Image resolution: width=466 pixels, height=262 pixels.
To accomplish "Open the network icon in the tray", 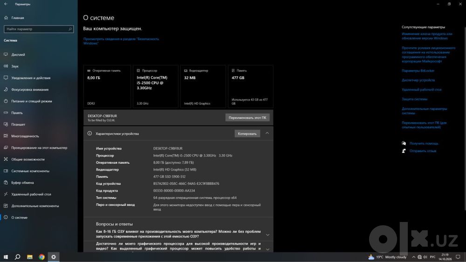I will tap(419, 257).
